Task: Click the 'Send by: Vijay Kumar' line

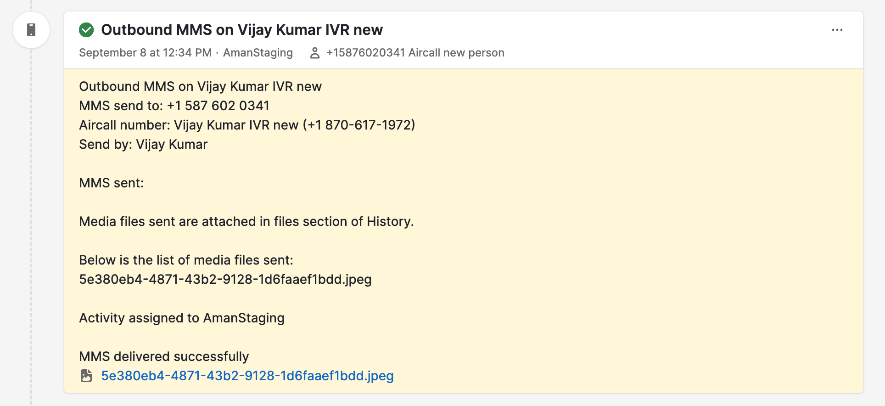Action: [143, 144]
